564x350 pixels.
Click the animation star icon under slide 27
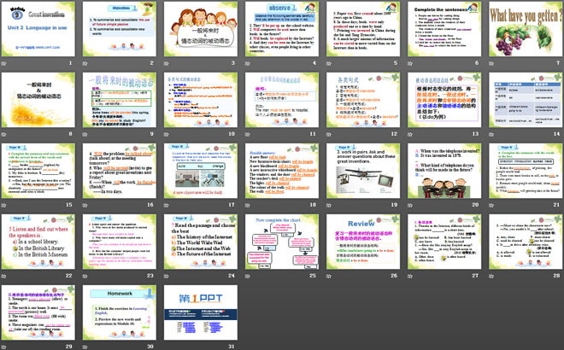point(410,277)
